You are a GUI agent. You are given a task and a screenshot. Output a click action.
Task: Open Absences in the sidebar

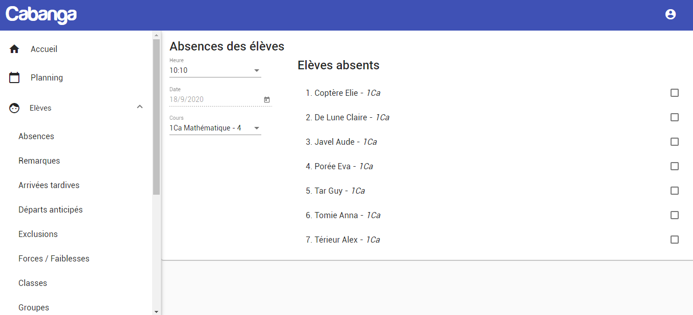(x=36, y=136)
